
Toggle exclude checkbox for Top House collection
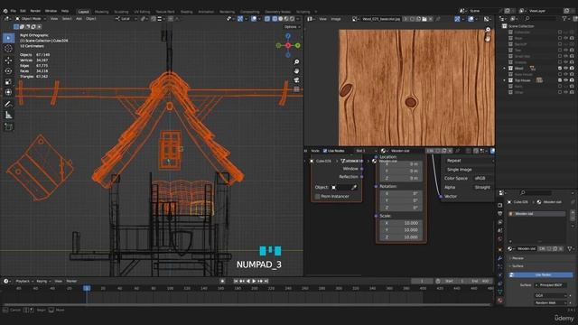tap(560, 80)
